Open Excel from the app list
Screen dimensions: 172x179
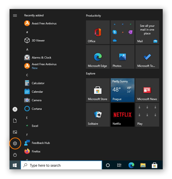pos(31,126)
